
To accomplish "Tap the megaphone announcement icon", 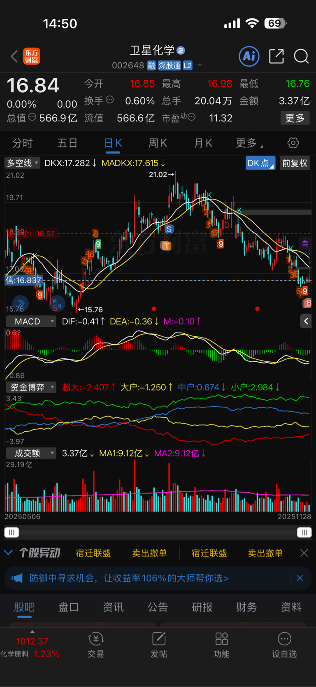I will coord(17,578).
